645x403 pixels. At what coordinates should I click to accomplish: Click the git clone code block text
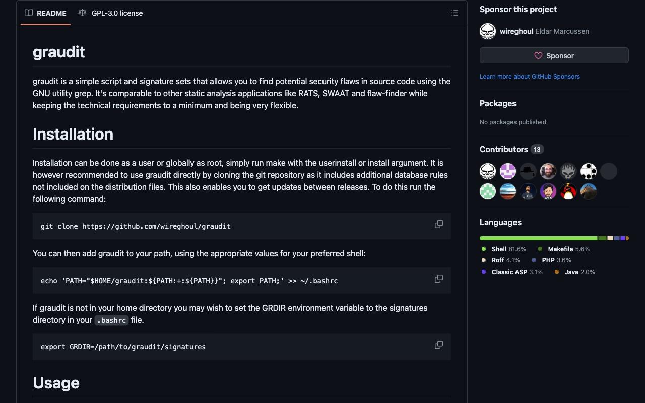point(136,226)
